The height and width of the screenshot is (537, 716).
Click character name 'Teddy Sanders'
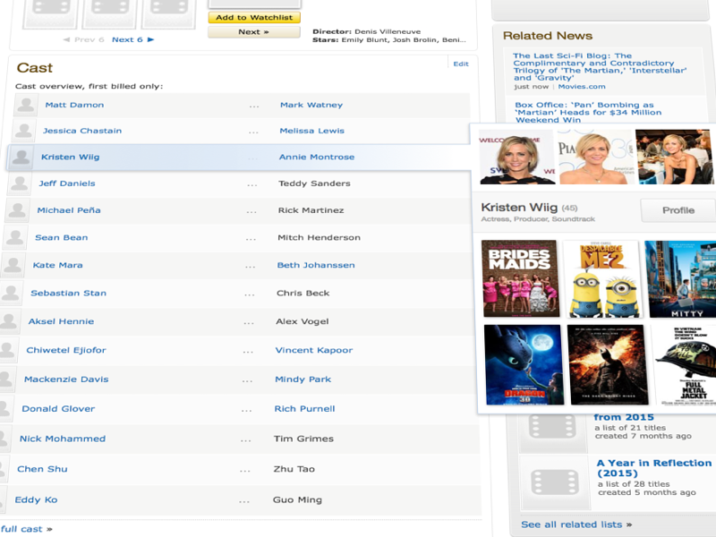314,183
